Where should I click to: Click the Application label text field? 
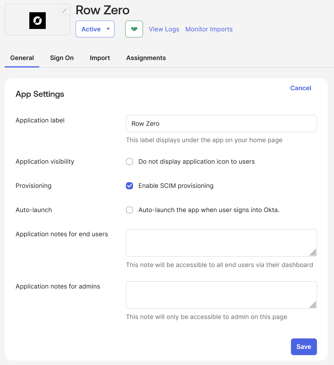(x=221, y=123)
